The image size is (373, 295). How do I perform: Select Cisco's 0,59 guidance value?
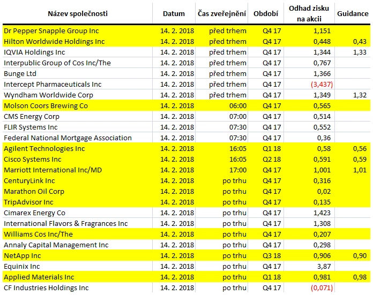point(360,159)
